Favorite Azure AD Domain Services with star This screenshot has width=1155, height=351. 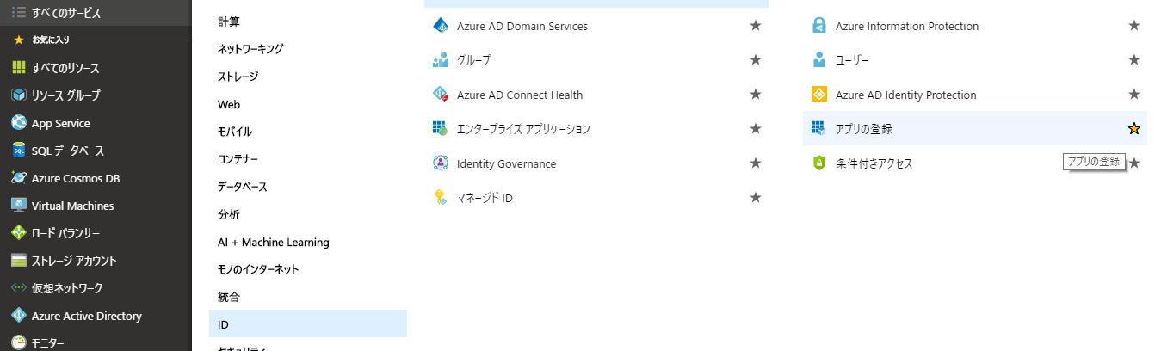pyautogui.click(x=756, y=26)
